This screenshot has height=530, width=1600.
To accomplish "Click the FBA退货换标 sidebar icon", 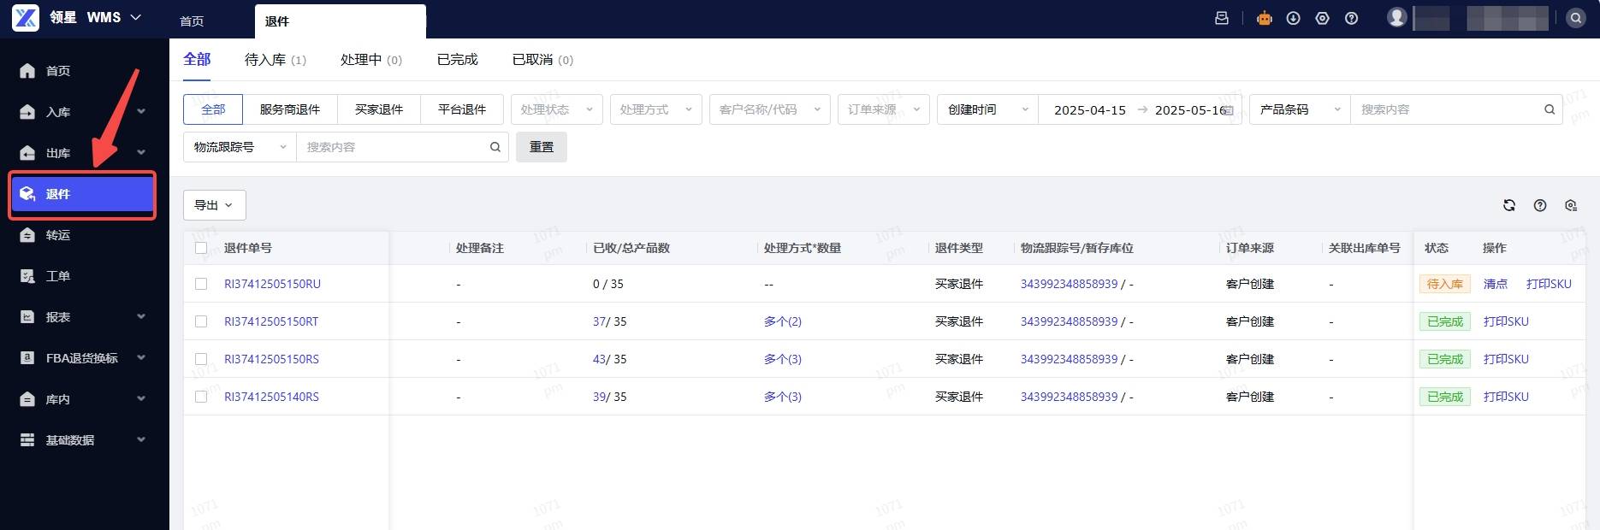I will pyautogui.click(x=27, y=358).
